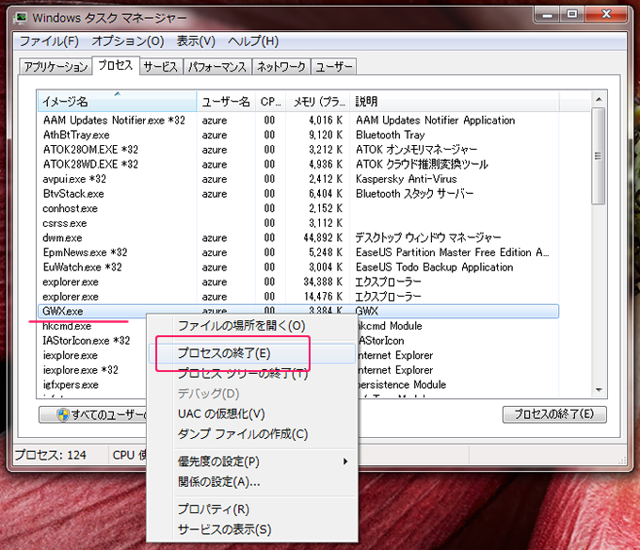
Task: Select conhost.exe process row
Action: pos(298,209)
